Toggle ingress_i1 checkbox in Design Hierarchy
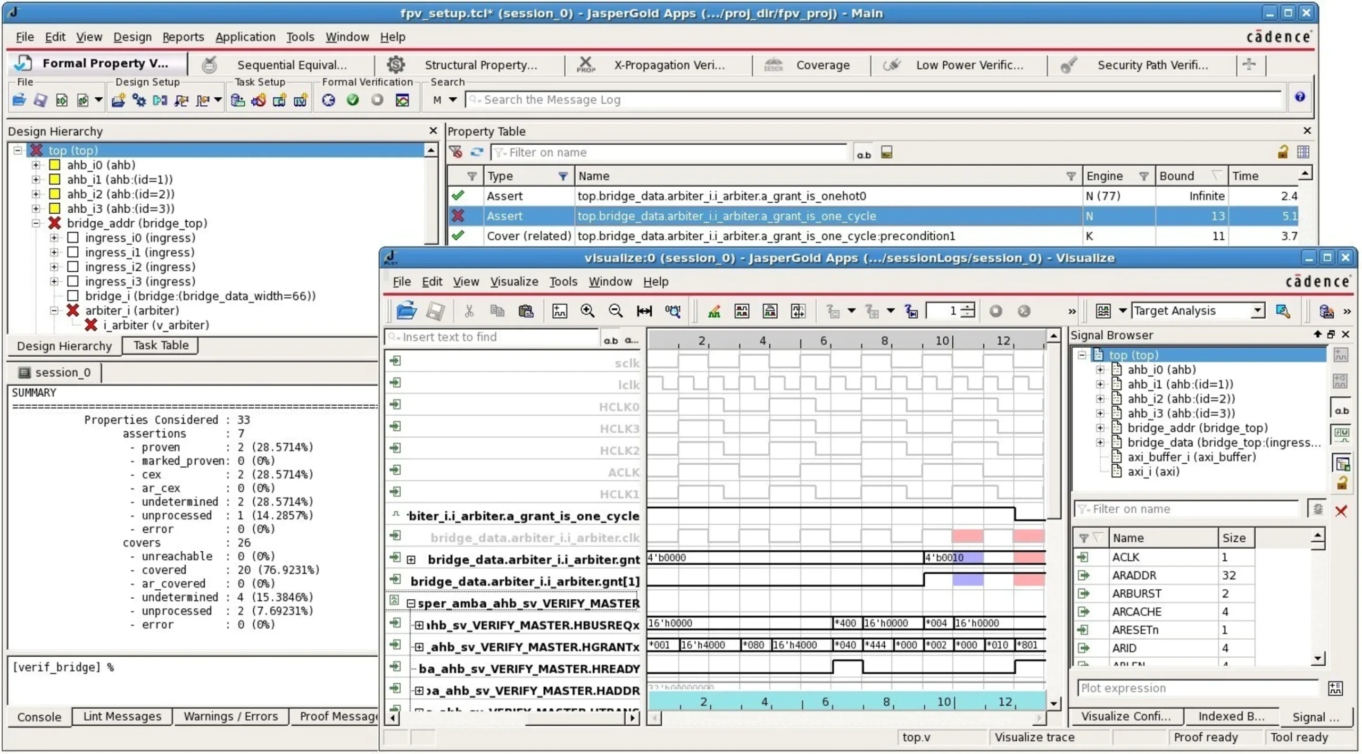This screenshot has width=1362, height=754. pyautogui.click(x=73, y=253)
